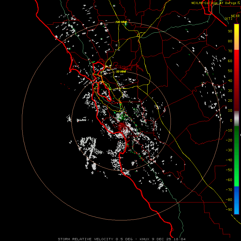Click the NEXR label at top right
This screenshot has width=241, height=241.
(235, 16)
